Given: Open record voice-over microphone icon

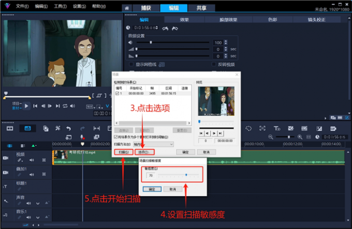Looking at the screenshot, I should 82,137.
